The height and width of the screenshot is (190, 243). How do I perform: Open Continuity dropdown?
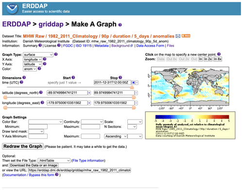click(x=92, y=122)
